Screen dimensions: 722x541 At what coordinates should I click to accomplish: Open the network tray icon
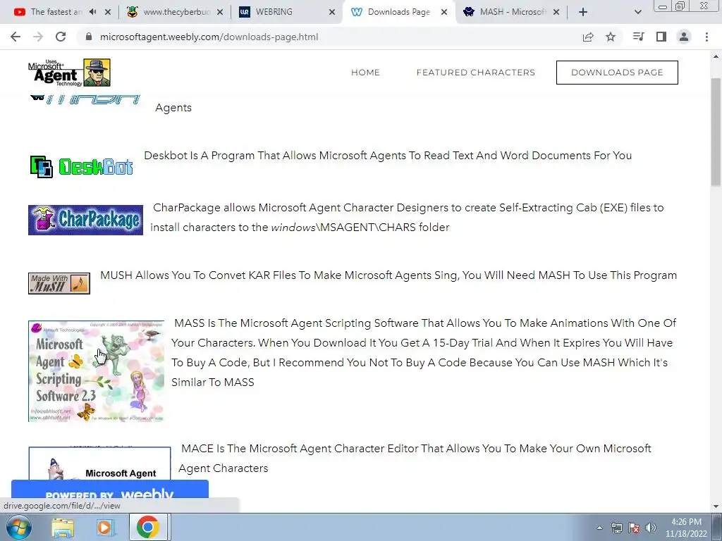click(x=616, y=528)
